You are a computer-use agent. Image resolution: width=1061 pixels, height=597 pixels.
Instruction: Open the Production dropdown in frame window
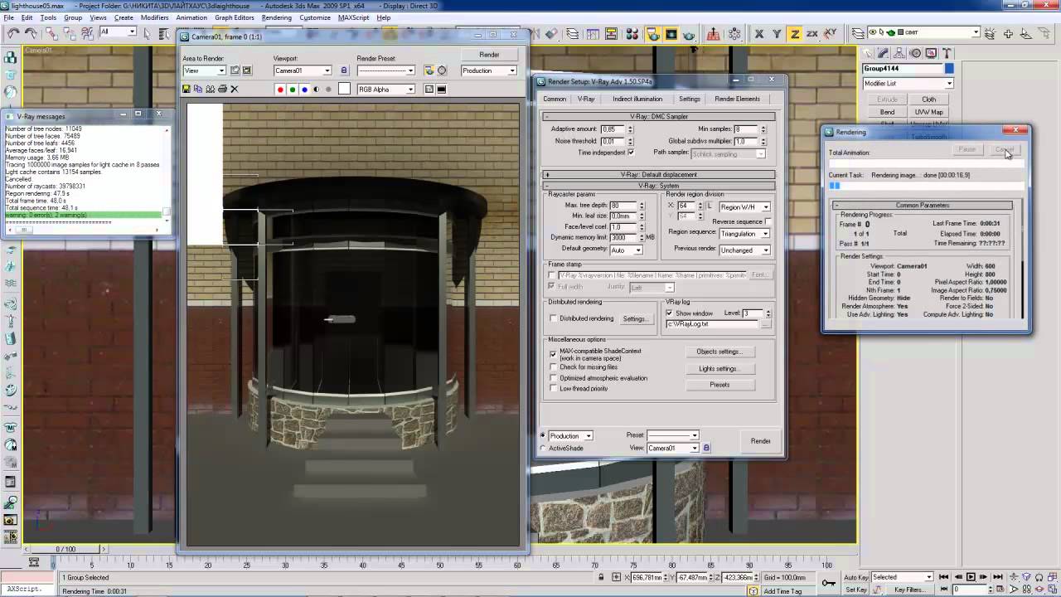coord(489,70)
